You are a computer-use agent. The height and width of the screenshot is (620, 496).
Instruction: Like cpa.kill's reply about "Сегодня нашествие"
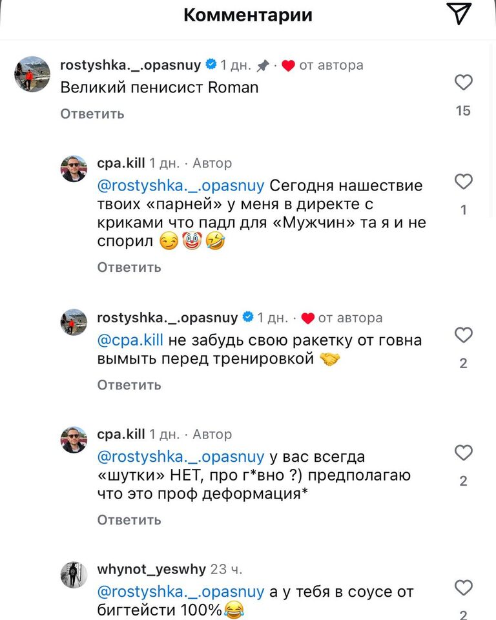[464, 182]
